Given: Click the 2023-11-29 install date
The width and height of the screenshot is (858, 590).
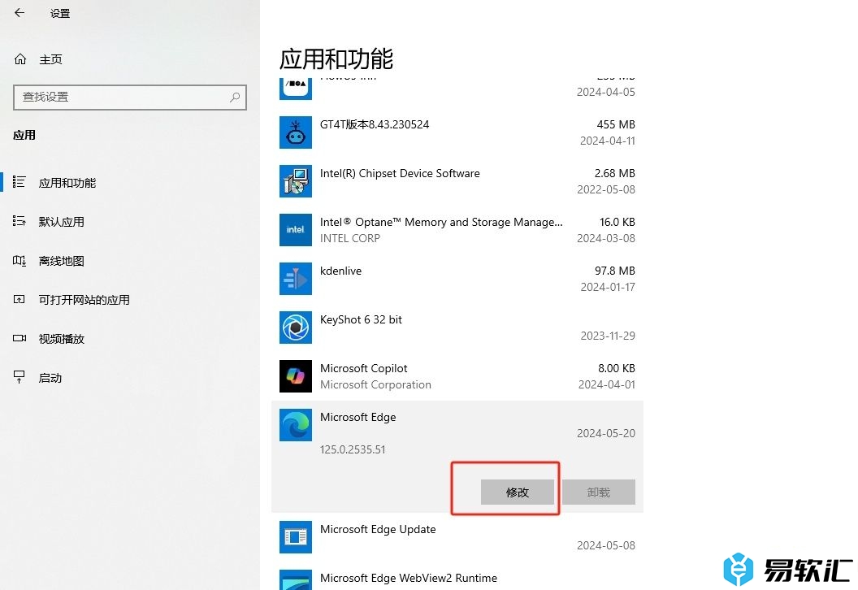Looking at the screenshot, I should pyautogui.click(x=608, y=336).
